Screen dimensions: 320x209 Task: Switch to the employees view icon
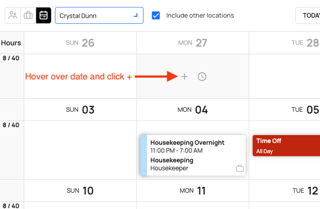coord(13,15)
